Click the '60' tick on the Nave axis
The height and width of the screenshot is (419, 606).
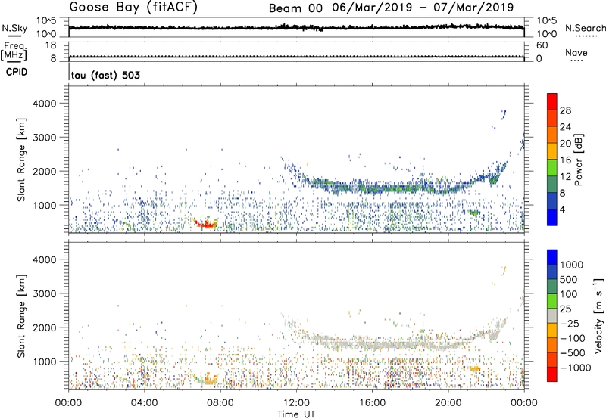coord(542,45)
